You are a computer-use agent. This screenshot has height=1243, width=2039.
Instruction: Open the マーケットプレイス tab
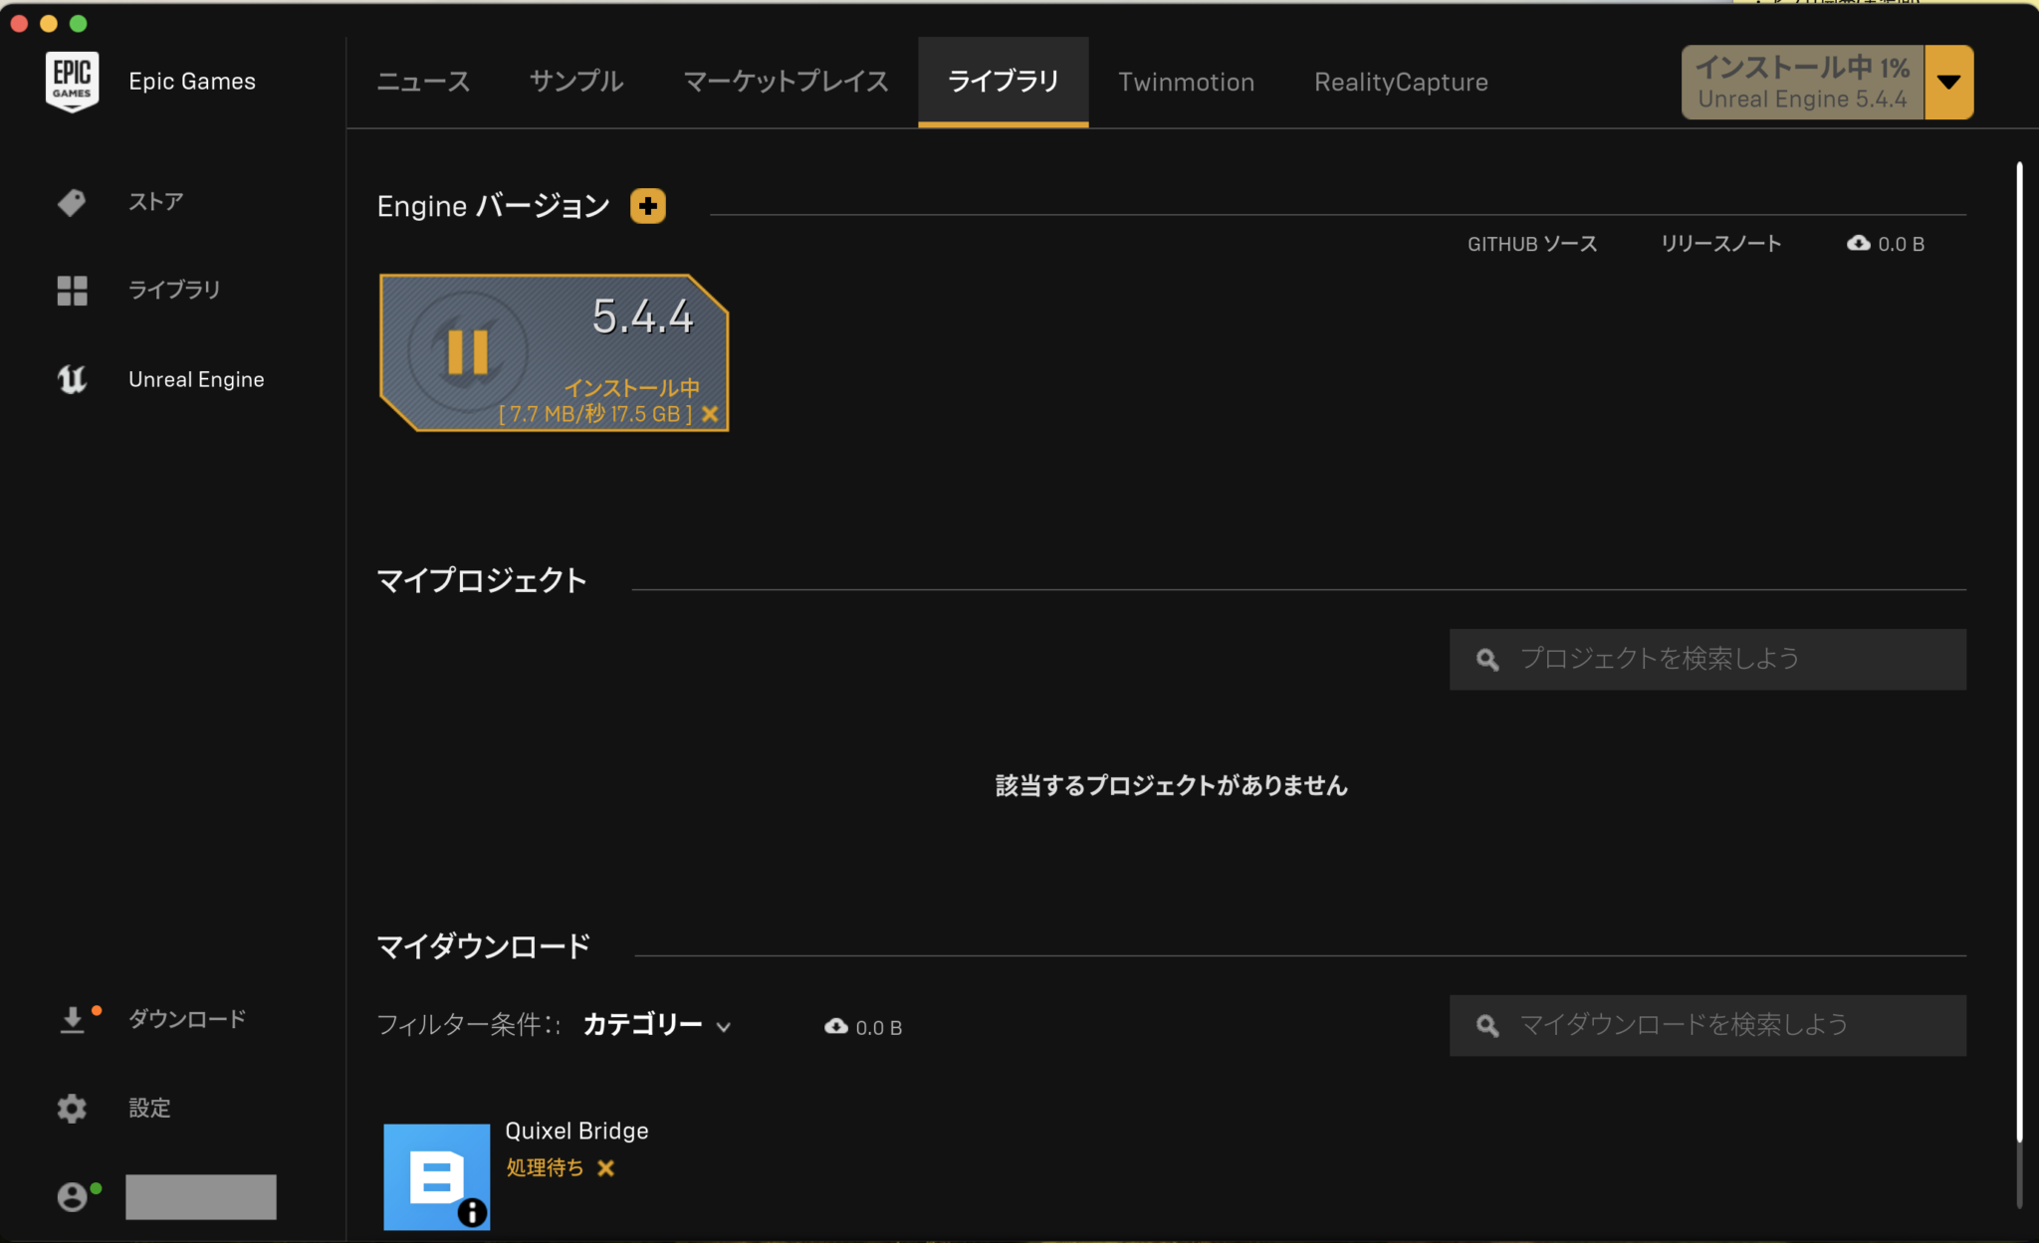[x=785, y=82]
